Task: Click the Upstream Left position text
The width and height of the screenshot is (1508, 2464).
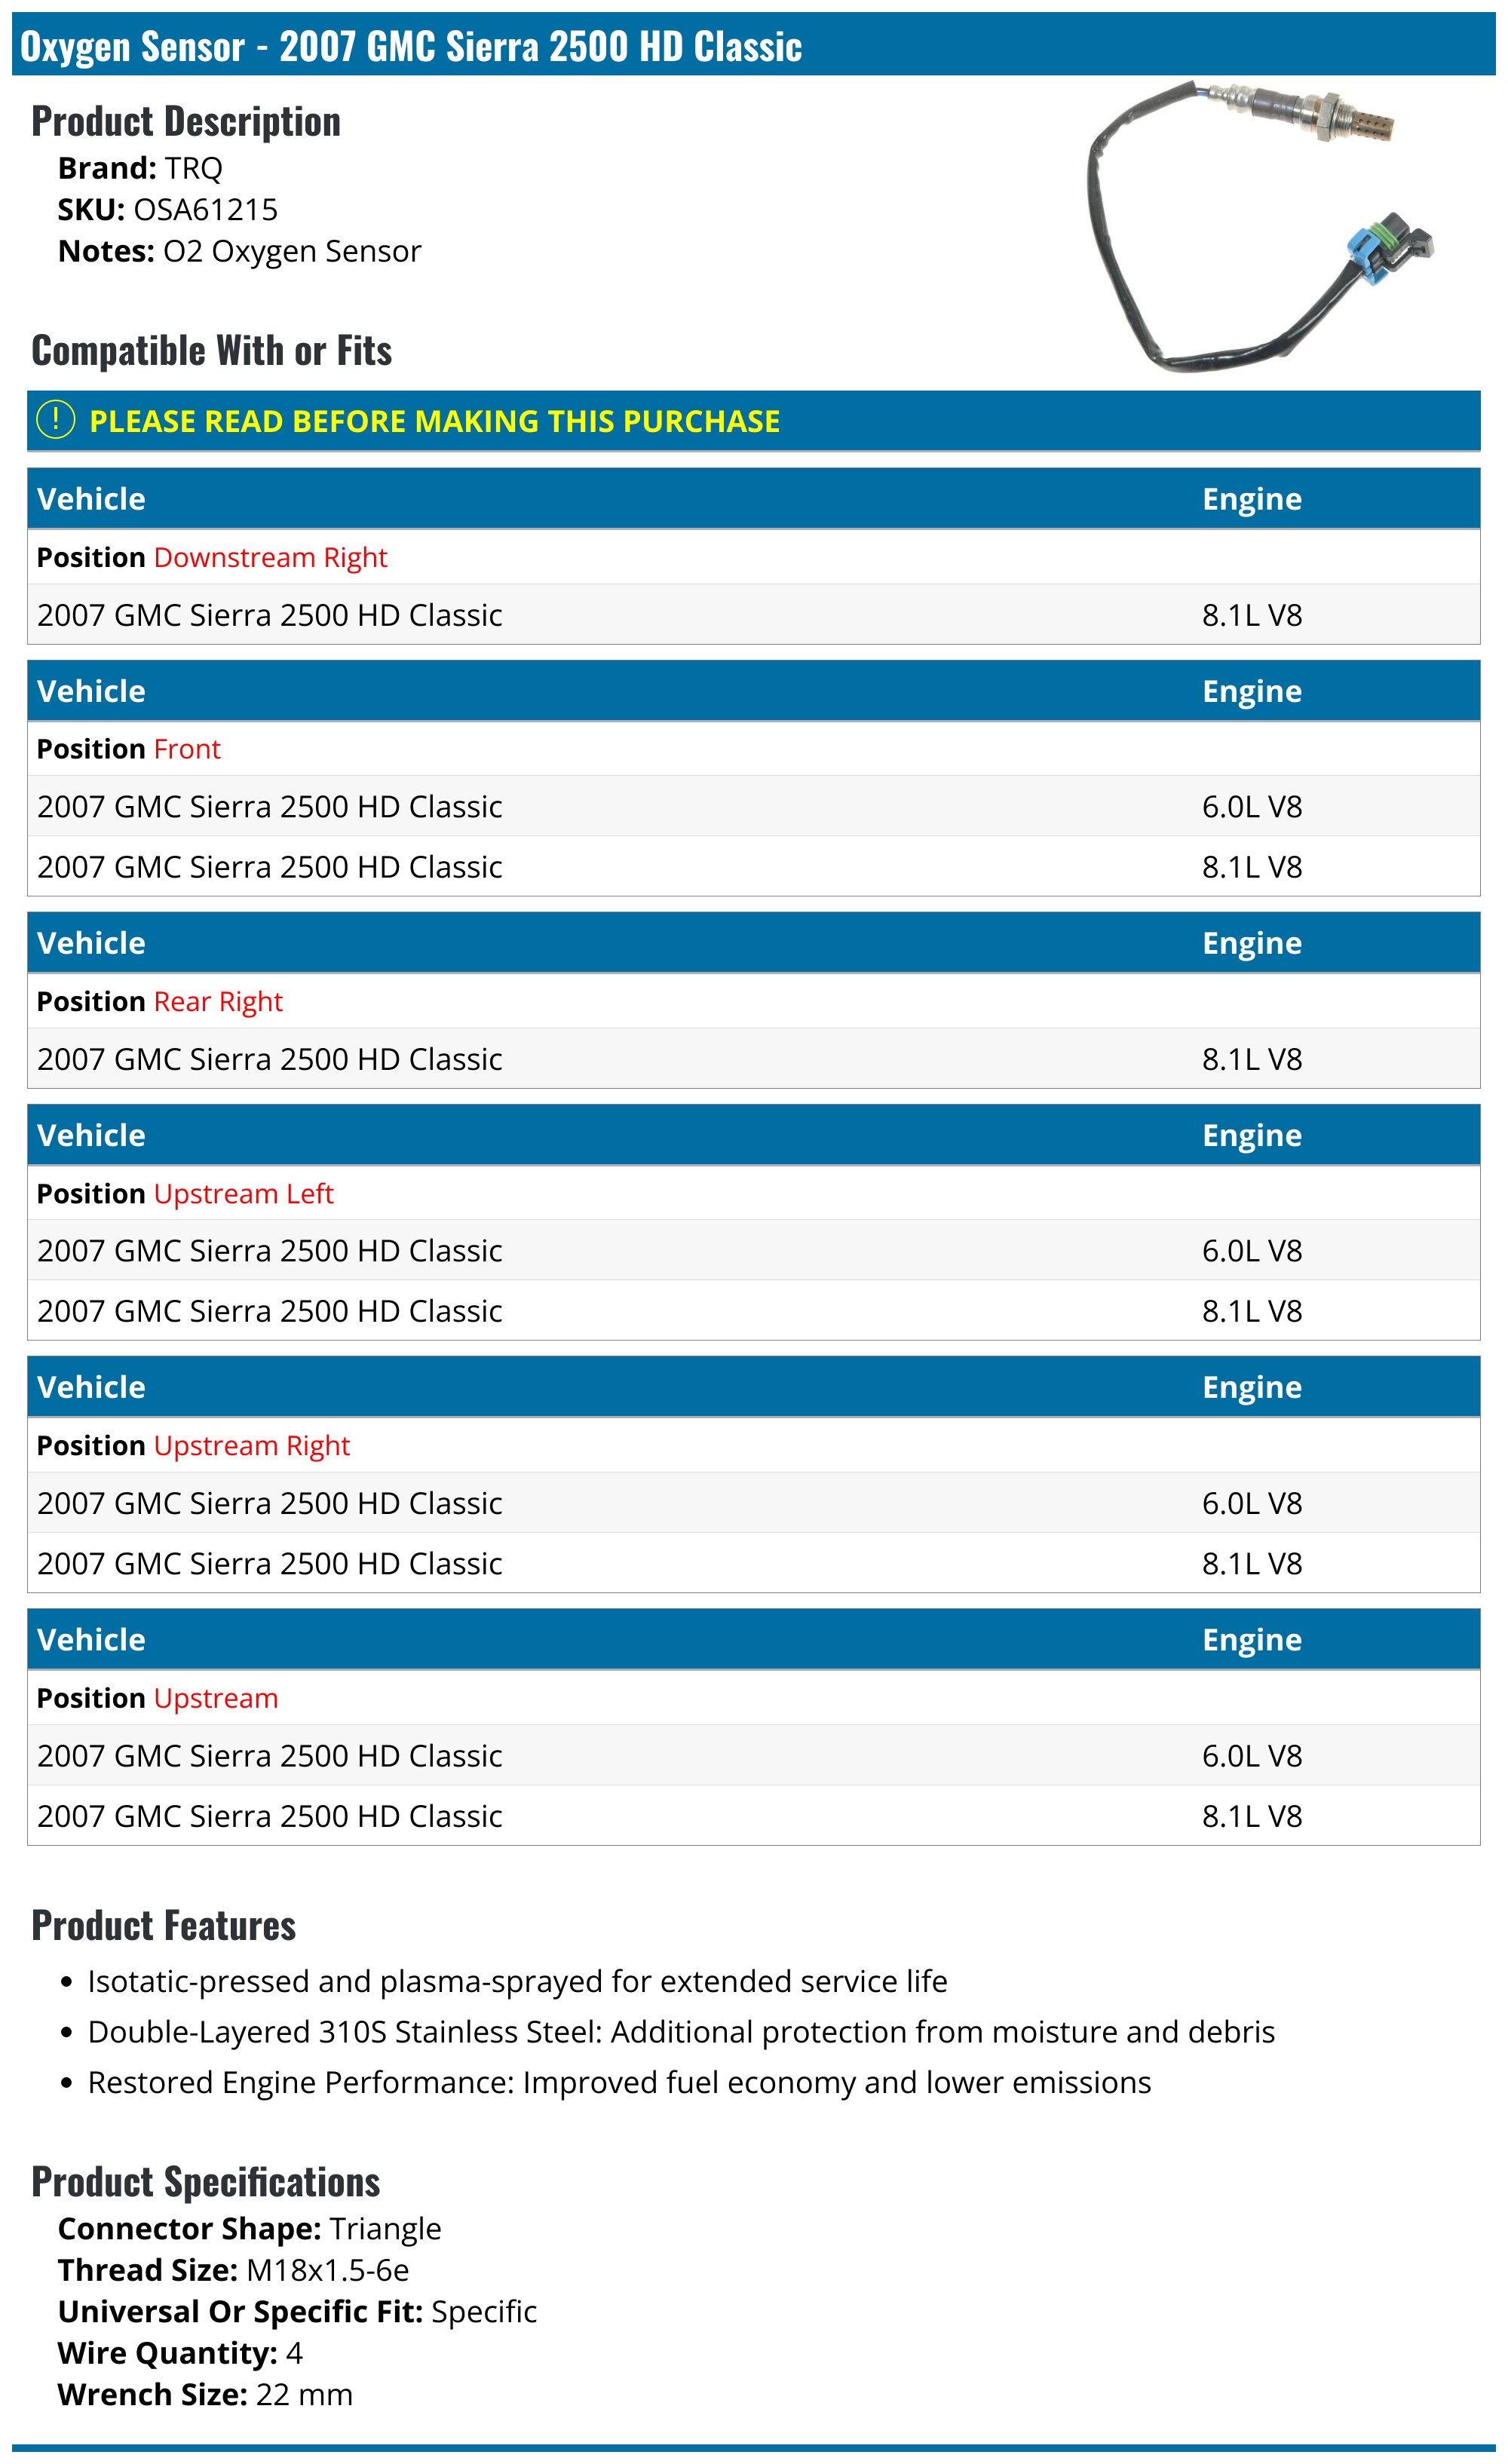Action: click(x=243, y=1194)
